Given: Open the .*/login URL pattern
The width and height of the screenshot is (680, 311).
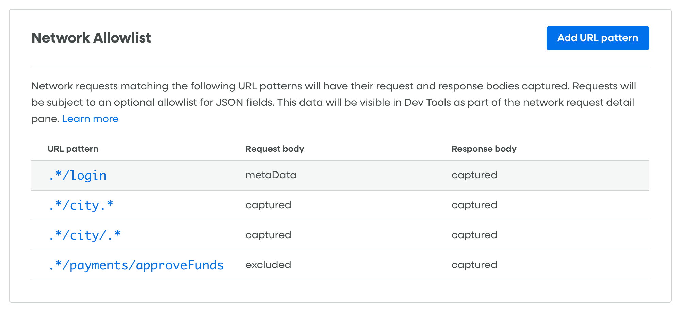Looking at the screenshot, I should click(77, 175).
